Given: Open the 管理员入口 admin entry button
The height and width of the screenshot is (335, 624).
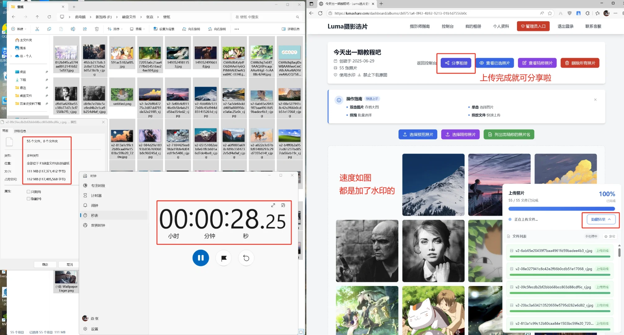Looking at the screenshot, I should click(533, 26).
